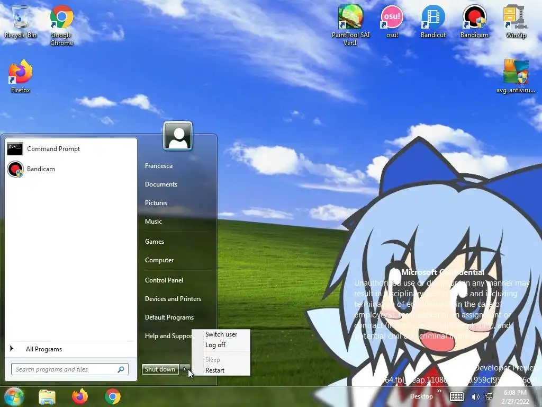Open Google Chrome desktop shortcut
Screen dimensions: 542x407
pyautogui.click(x=61, y=25)
